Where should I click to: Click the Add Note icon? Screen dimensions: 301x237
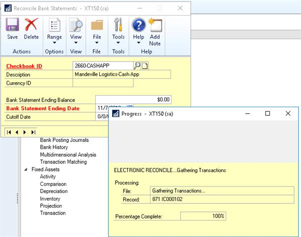[155, 25]
